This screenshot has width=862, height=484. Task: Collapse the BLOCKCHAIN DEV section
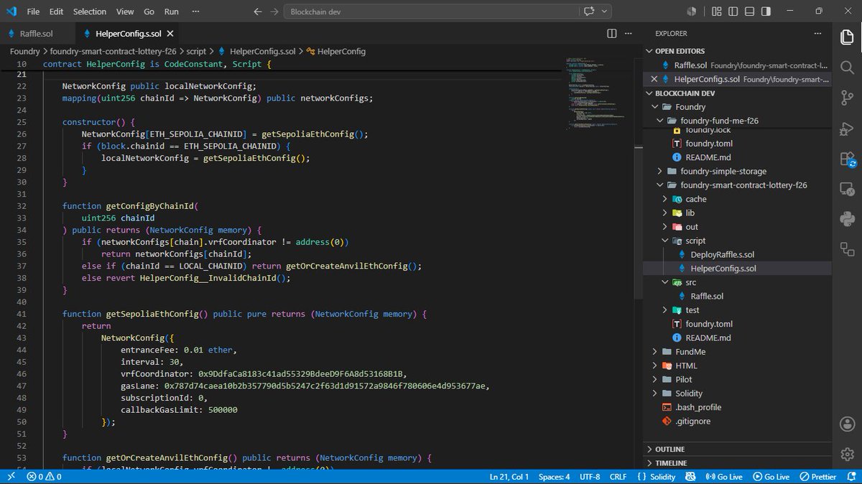[737, 93]
